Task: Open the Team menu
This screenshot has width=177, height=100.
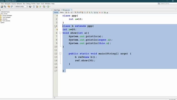Action: 38,4
